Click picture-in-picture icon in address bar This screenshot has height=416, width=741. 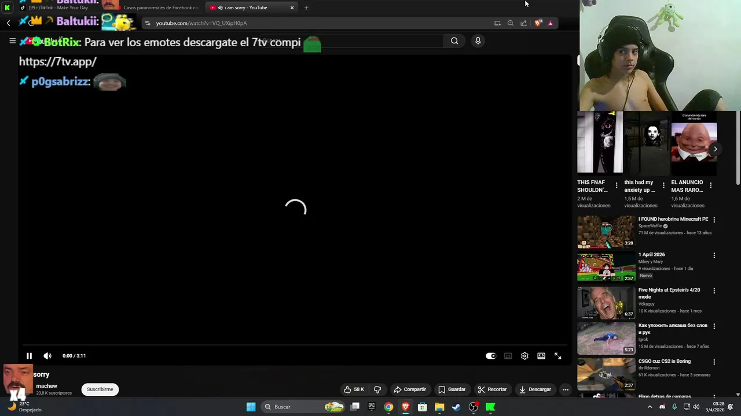click(497, 23)
